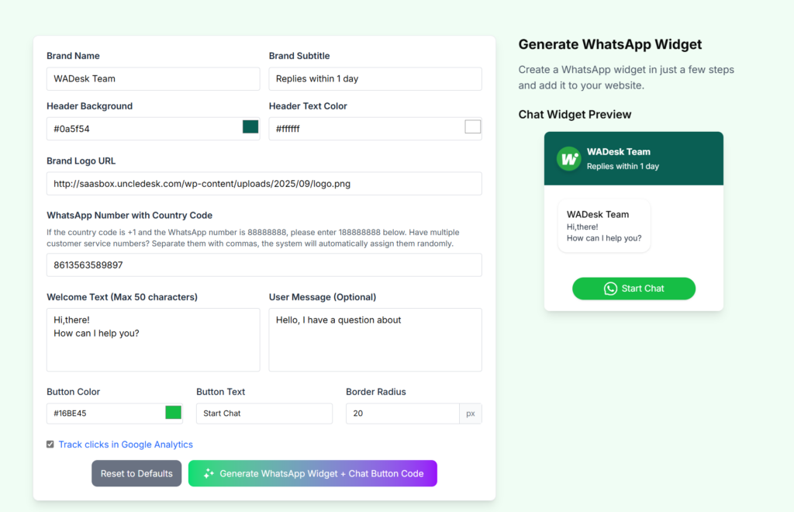This screenshot has height=512, width=794.
Task: Click the WADesk logo in widget preview
Action: click(569, 158)
